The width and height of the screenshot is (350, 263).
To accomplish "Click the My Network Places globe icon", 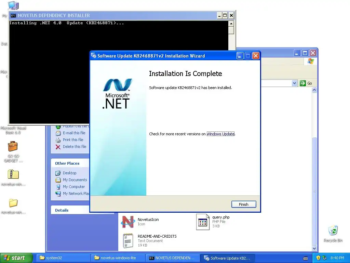I will [58, 194].
